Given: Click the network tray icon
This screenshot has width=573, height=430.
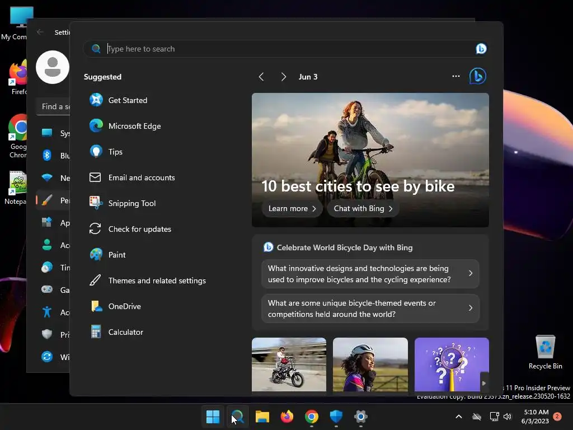Looking at the screenshot, I should click(x=494, y=417).
